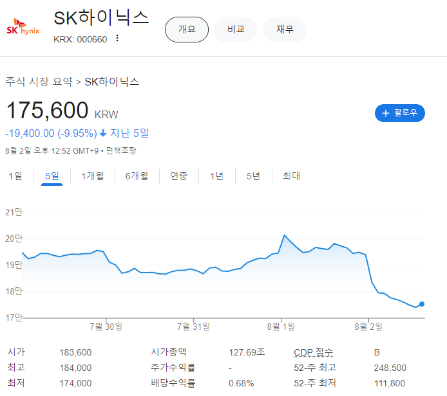Viewport: 447px width, 396px height.
Task: Switch the chart to the 5년 range
Action: [253, 175]
